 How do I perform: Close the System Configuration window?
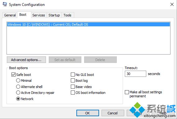172,5
